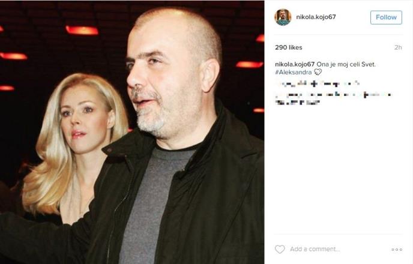Follow the nikola.kojo67 account
Viewport: 413px width, 264px height.
(386, 17)
